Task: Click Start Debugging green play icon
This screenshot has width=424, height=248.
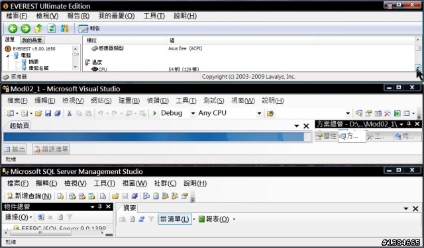Action: coord(154,113)
